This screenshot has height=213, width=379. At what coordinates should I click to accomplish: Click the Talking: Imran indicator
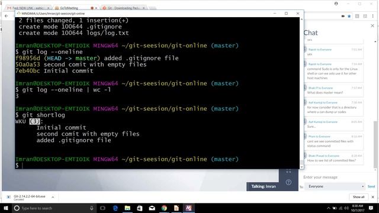(x=263, y=186)
